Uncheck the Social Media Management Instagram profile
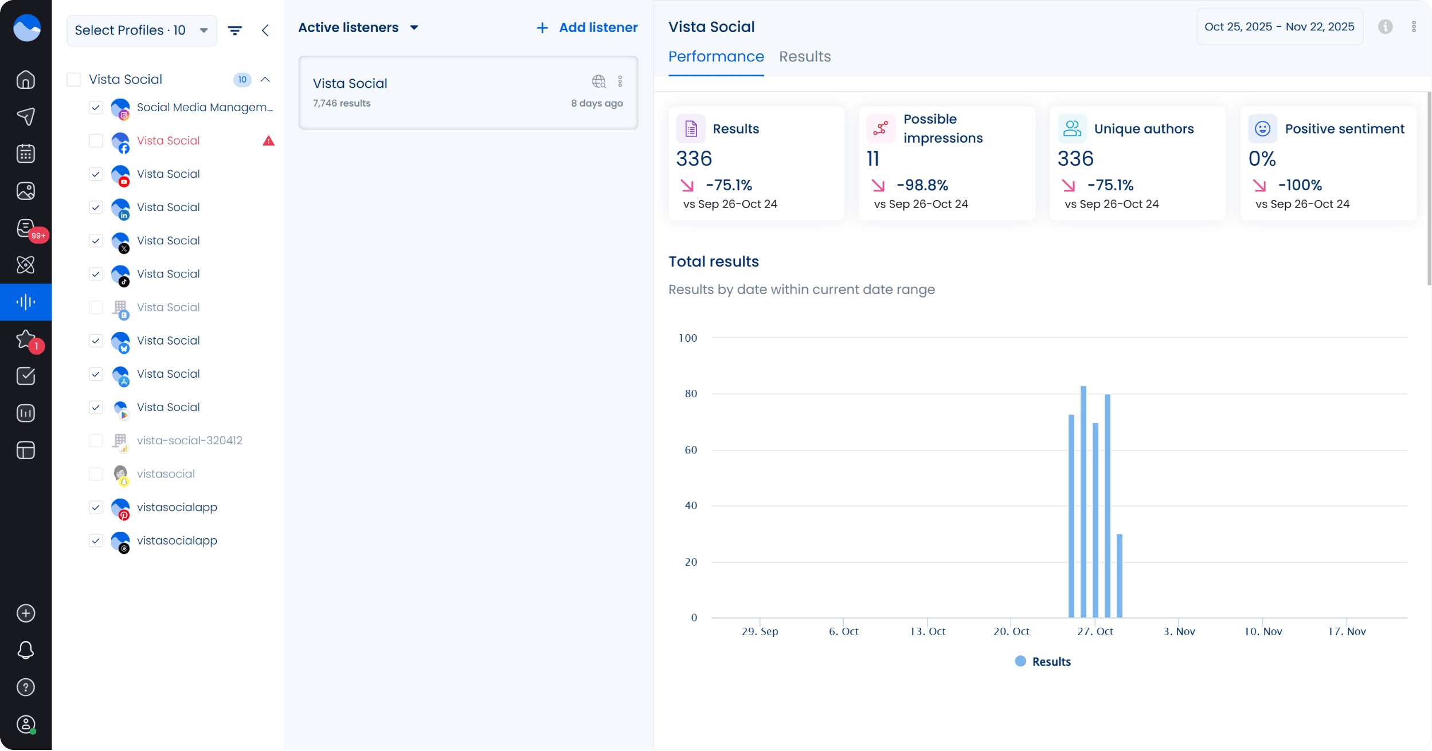This screenshot has width=1432, height=751. tap(96, 107)
